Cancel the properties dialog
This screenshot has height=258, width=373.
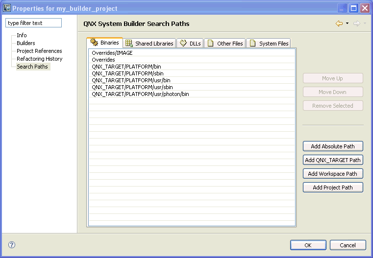coord(348,245)
